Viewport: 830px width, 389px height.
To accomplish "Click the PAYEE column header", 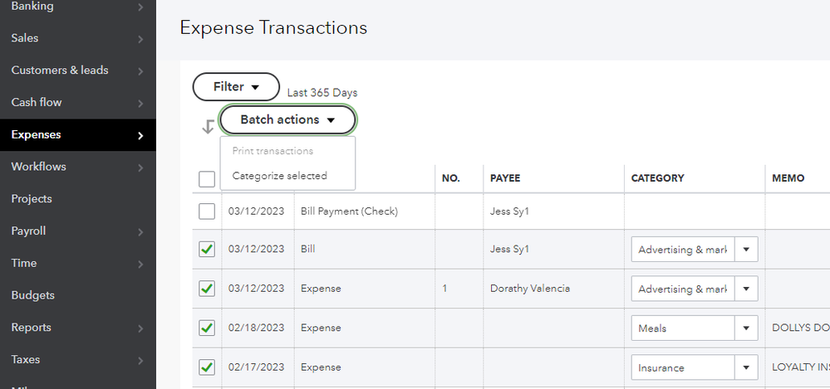I will (505, 178).
